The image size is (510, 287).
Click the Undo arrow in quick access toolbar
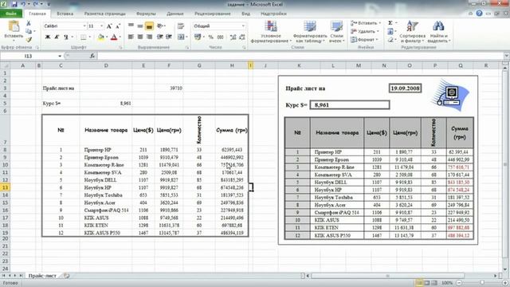point(23,4)
